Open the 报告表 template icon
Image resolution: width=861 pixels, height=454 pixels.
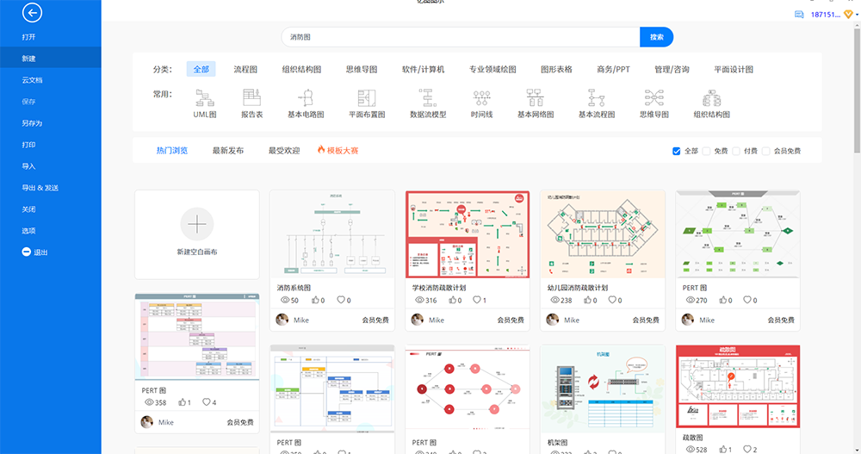(252, 98)
